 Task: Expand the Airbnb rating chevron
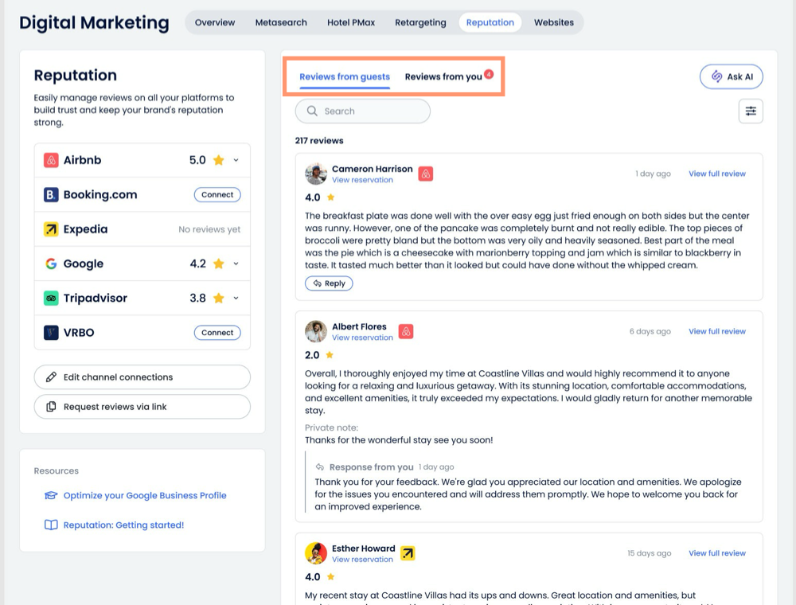click(x=236, y=160)
